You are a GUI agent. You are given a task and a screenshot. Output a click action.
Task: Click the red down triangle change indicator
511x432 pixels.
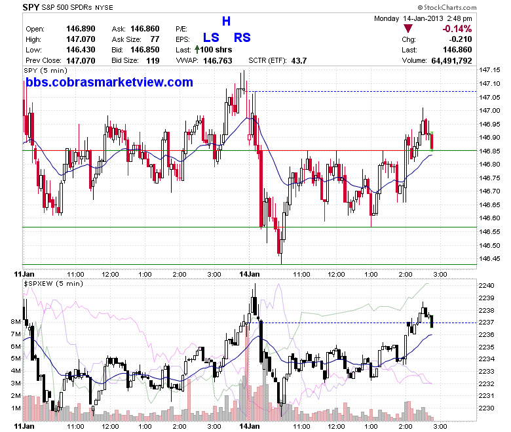408,28
